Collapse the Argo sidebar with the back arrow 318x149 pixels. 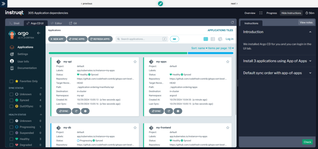pos(39,33)
